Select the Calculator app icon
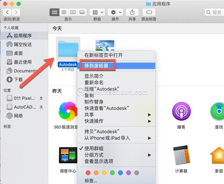The height and width of the screenshot is (184, 224). coord(181,155)
